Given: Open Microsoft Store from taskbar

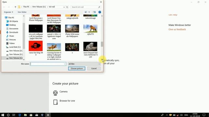Looking at the screenshot, I should pyautogui.click(x=31, y=115).
